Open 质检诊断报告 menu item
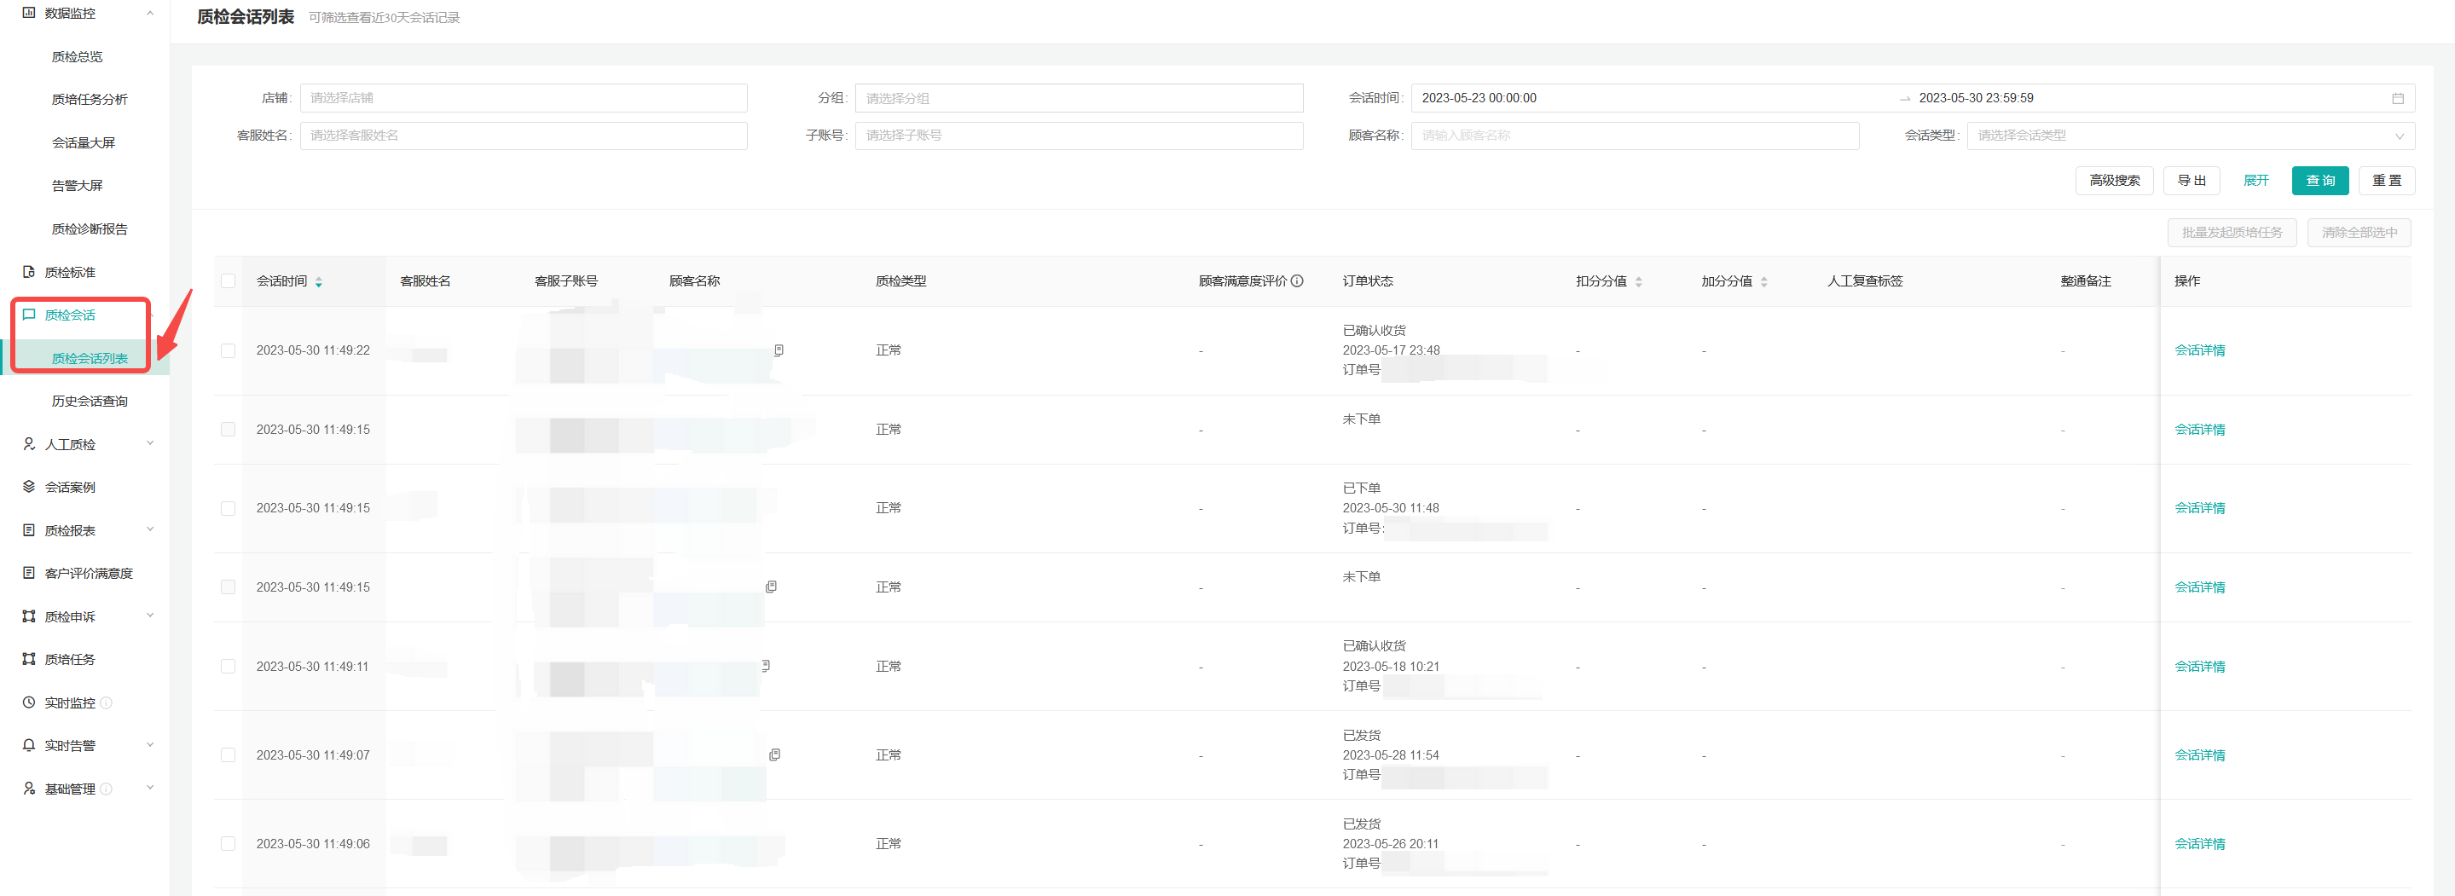The image size is (2455, 896). (90, 228)
